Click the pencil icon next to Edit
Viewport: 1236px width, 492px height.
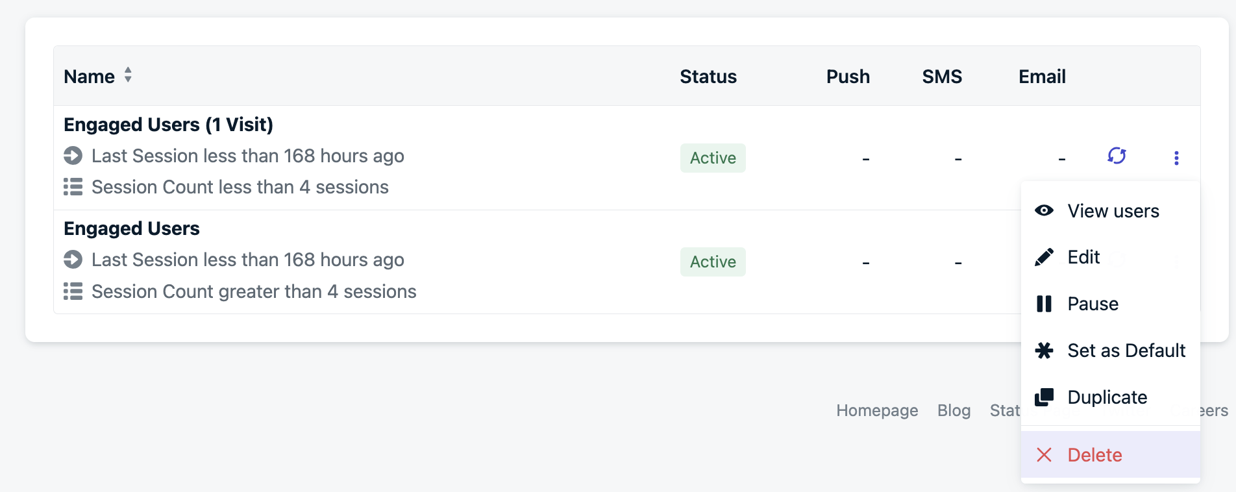[1044, 257]
